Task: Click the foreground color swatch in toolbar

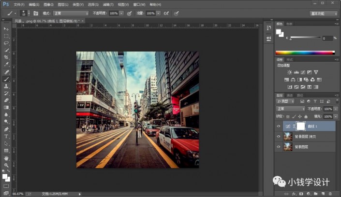Action: point(4,177)
